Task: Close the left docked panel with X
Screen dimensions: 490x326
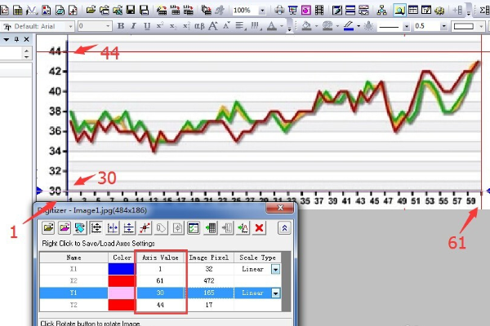Action: [x=27, y=39]
